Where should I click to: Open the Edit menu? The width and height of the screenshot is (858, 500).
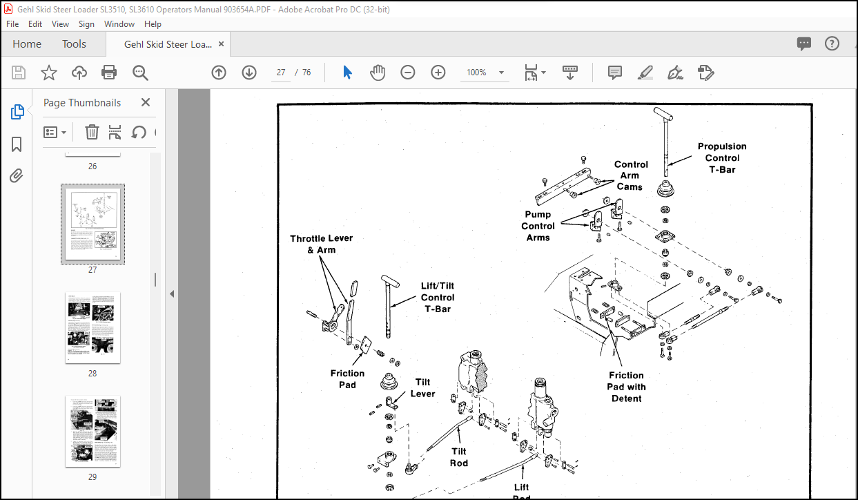(x=35, y=23)
